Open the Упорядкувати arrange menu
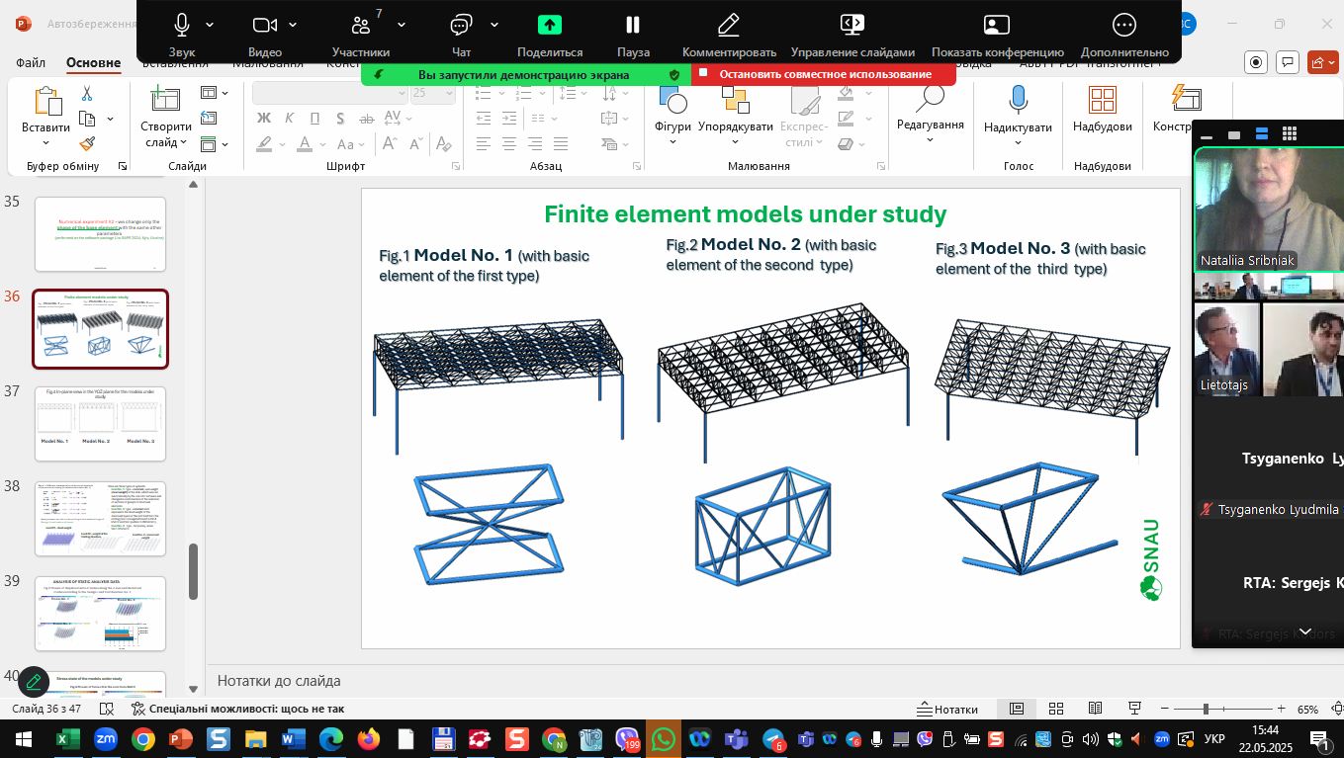 click(735, 114)
